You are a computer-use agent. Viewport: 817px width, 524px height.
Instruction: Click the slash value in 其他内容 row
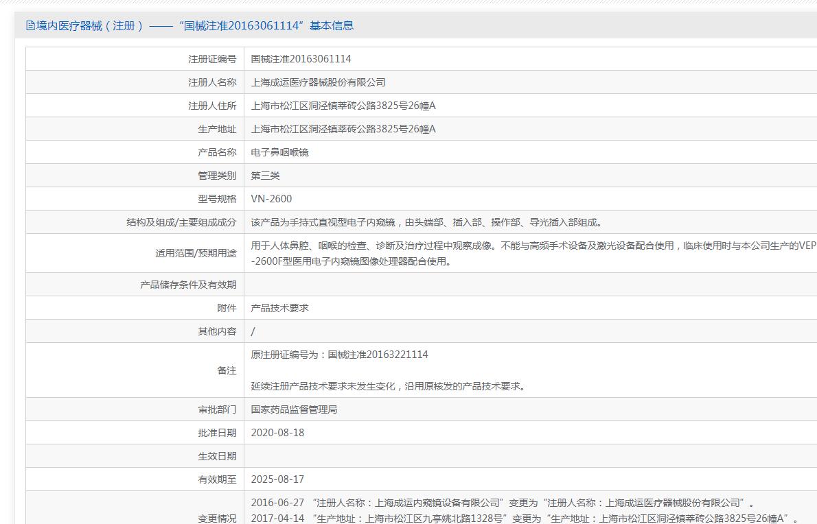coord(253,331)
